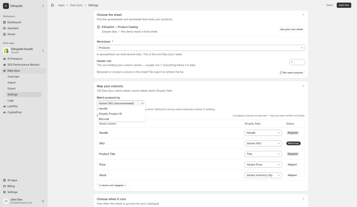Click the Header row number field
The image size is (357, 207).
pyautogui.click(x=297, y=62)
